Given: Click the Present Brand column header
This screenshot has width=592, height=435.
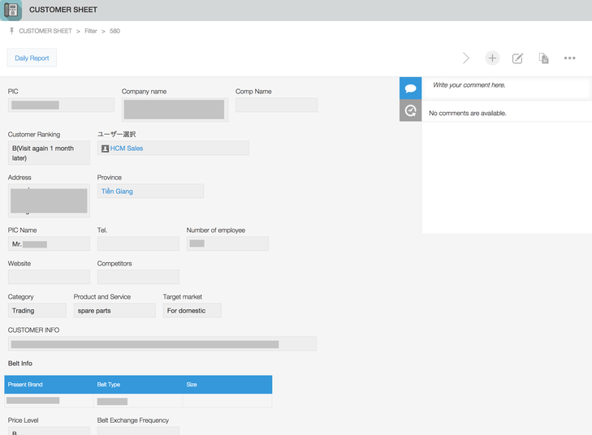Looking at the screenshot, I should pos(25,384).
